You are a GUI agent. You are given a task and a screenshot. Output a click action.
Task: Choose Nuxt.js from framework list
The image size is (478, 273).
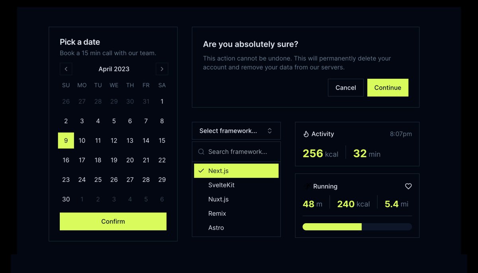[x=236, y=199]
